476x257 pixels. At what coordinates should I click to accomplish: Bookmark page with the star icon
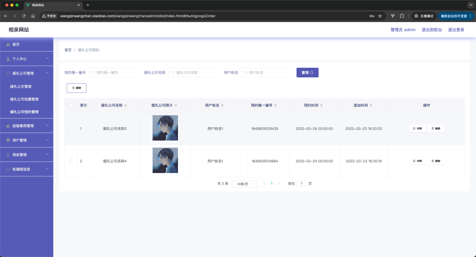[380, 16]
